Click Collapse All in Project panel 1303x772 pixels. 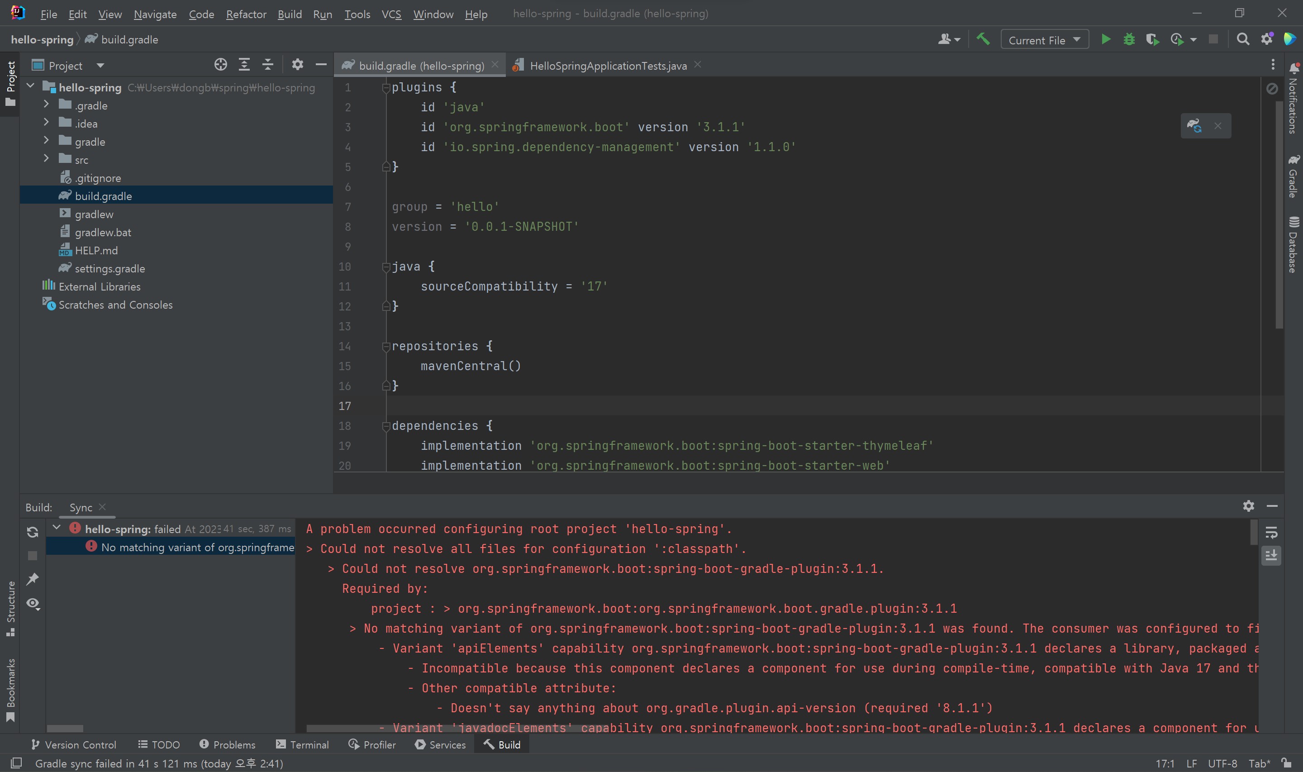click(268, 65)
